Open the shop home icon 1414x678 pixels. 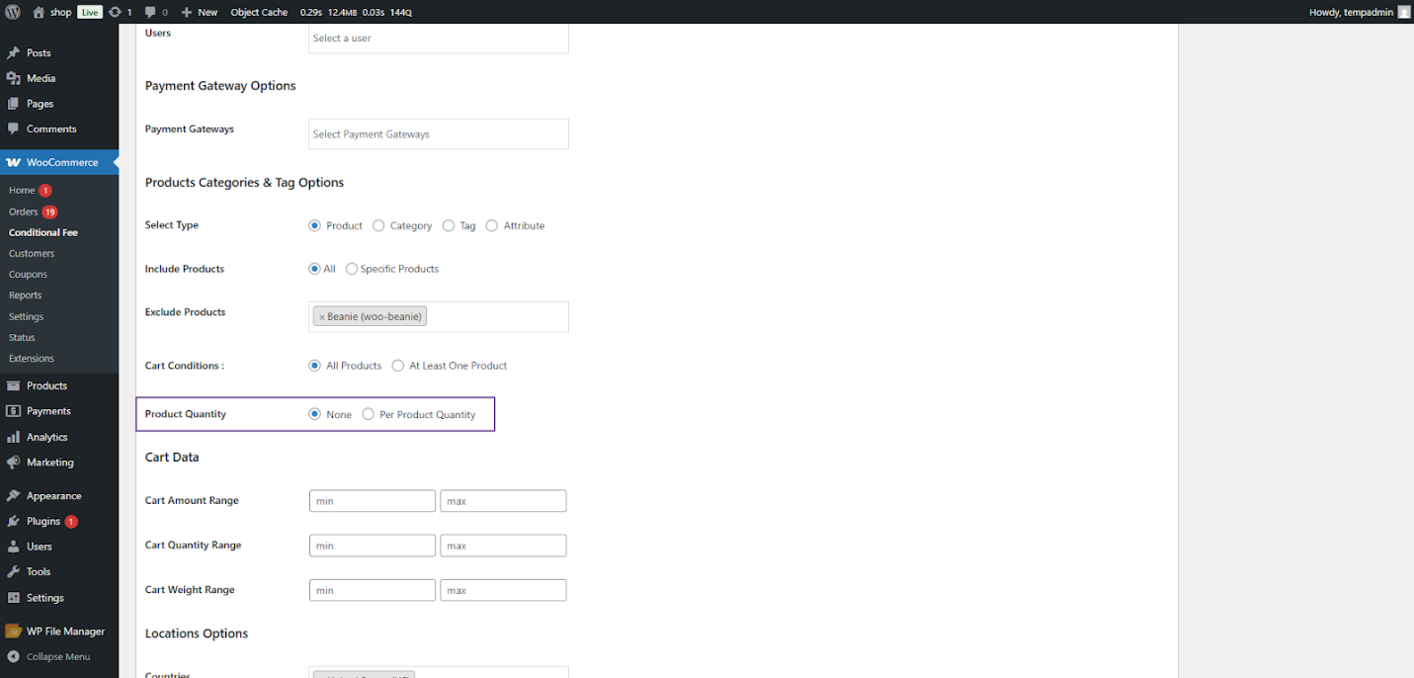[39, 12]
